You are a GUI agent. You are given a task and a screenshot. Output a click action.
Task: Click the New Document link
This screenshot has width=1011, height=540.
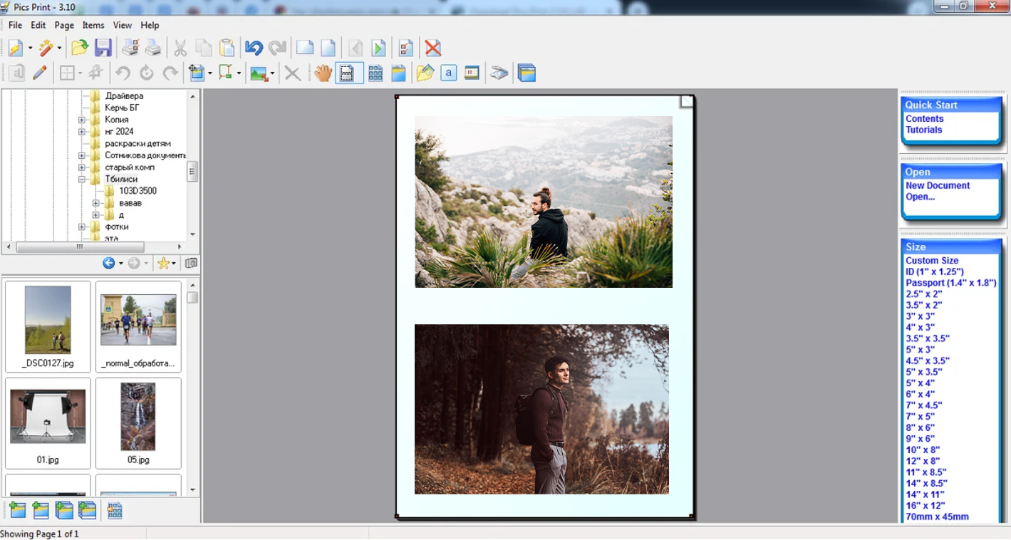click(x=938, y=186)
